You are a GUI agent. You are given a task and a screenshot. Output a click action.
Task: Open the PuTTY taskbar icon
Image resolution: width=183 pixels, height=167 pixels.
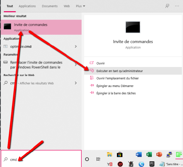[x=169, y=155]
